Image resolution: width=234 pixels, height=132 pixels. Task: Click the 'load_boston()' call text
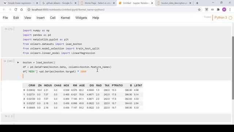[46, 62]
